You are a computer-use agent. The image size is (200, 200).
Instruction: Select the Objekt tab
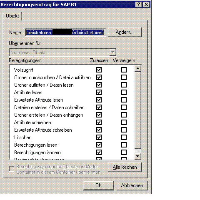coord(12,16)
